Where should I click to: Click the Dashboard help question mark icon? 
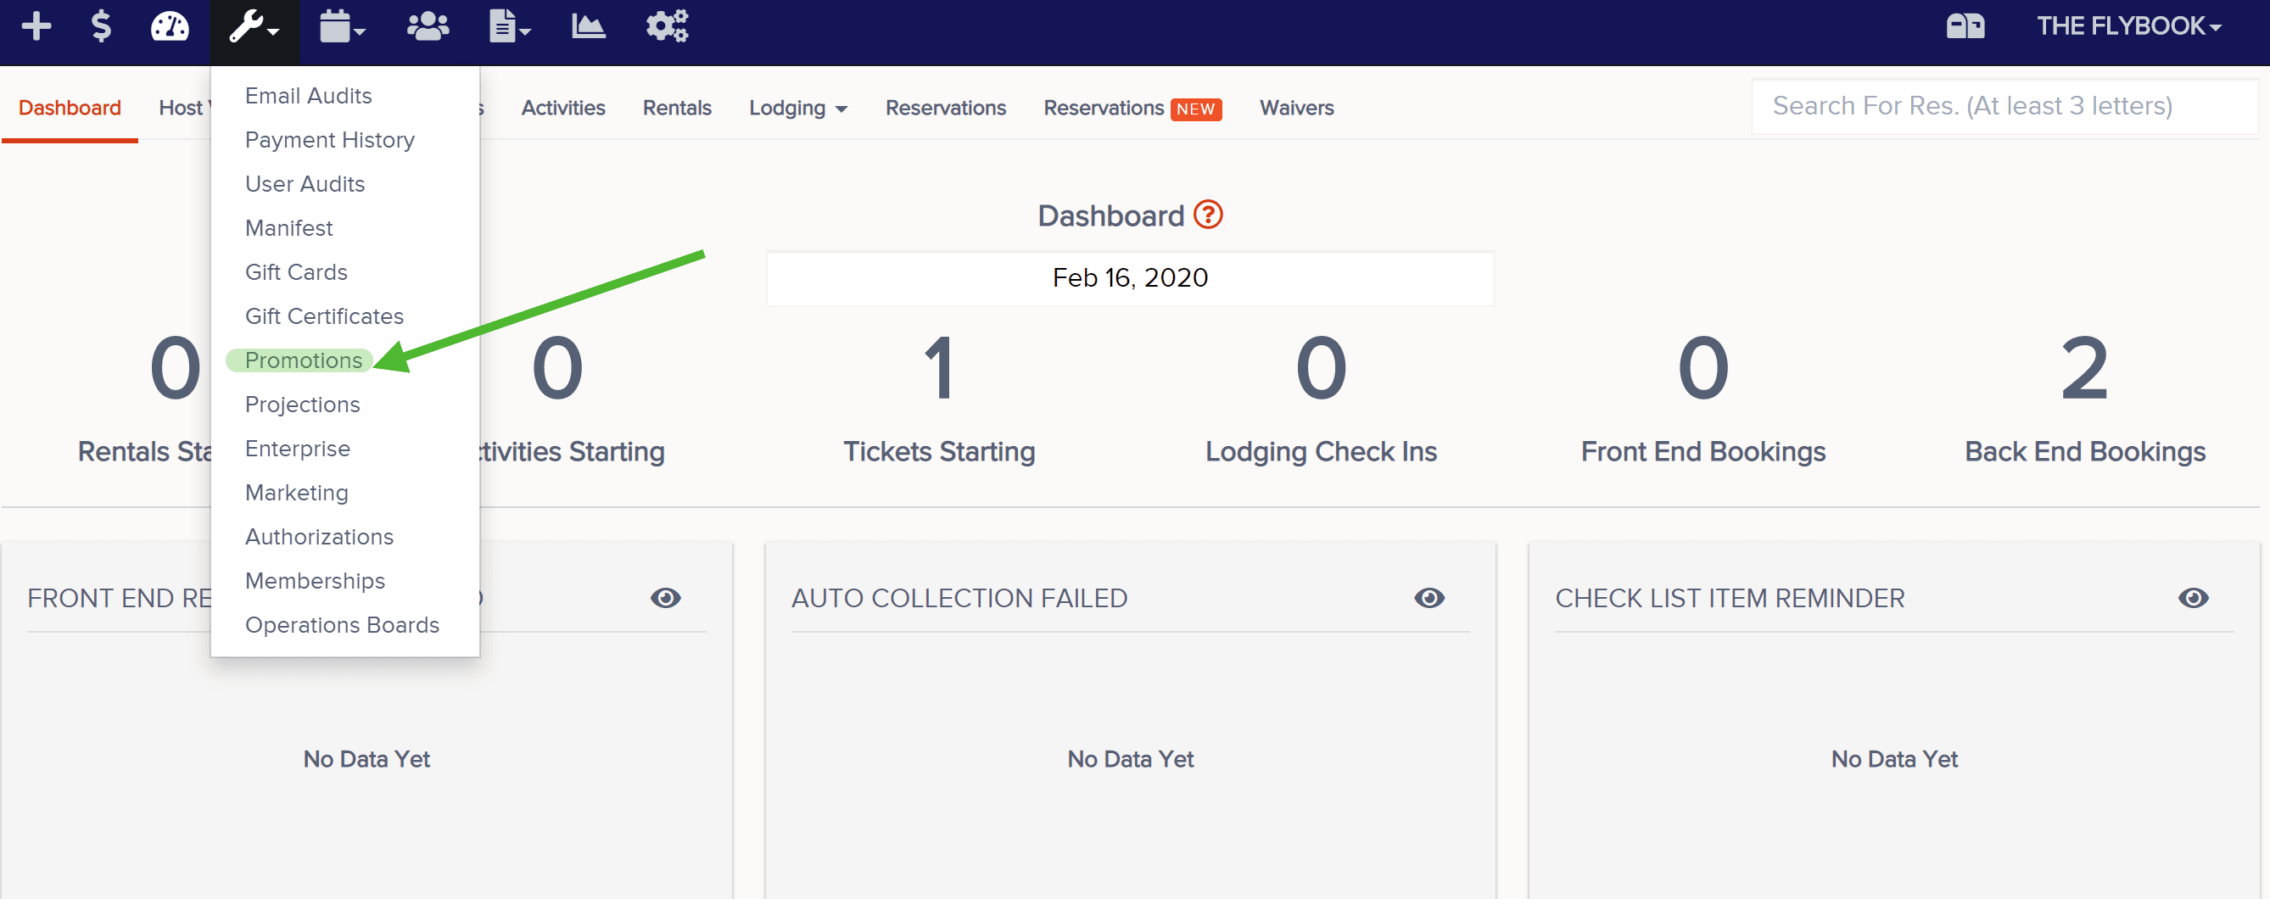coord(1207,215)
